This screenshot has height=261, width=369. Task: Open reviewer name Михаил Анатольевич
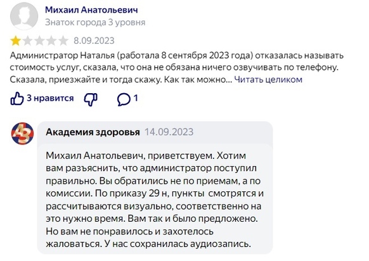(x=91, y=10)
